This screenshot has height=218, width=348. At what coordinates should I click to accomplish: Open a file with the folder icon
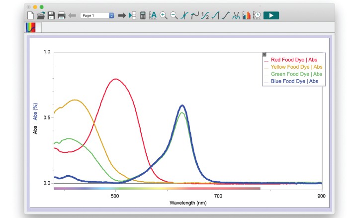[x=41, y=15]
